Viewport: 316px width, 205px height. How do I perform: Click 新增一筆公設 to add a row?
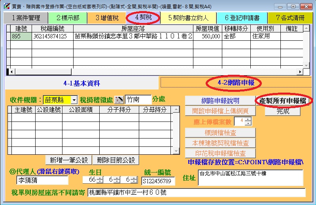[x=69, y=160]
